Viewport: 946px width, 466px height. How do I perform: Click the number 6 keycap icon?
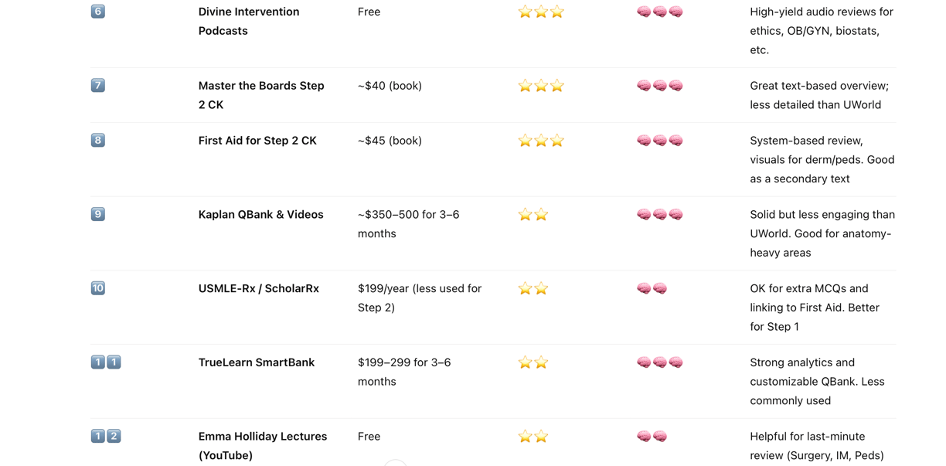click(98, 12)
